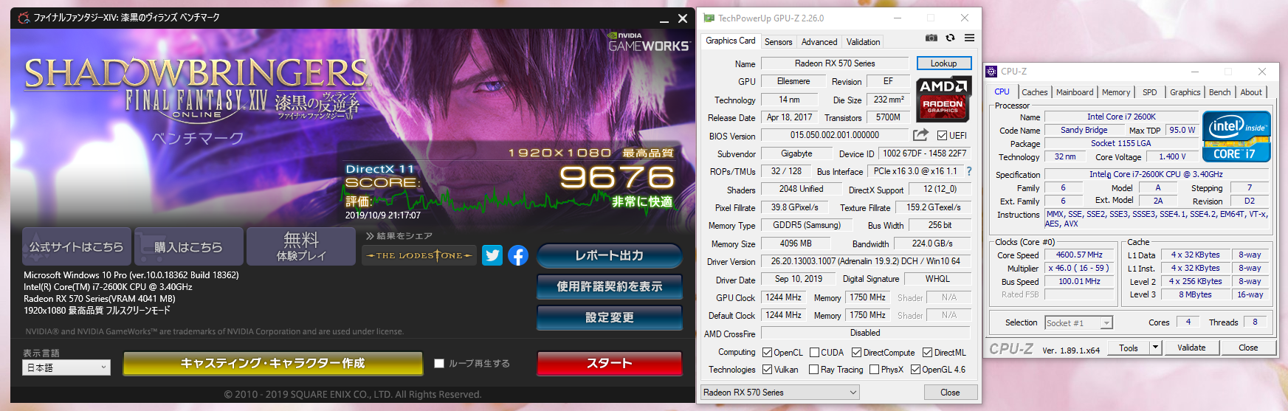Click the Tools button in CPU-Z

click(1129, 348)
